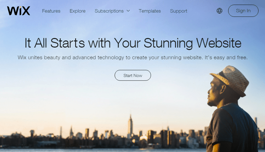Open the Support link
The image size is (265, 152).
178,11
